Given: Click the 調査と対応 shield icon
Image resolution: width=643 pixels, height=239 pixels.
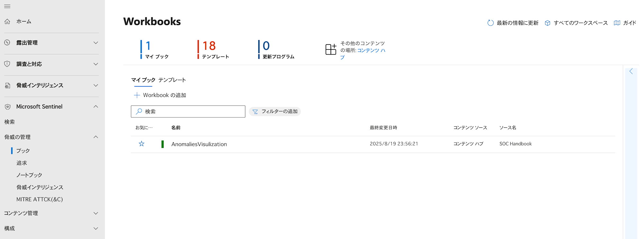Looking at the screenshot, I should [7, 64].
